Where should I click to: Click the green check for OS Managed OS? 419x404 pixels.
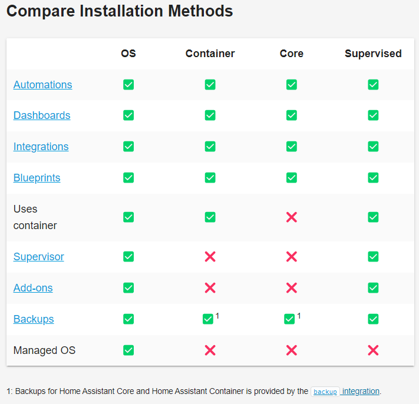128,350
